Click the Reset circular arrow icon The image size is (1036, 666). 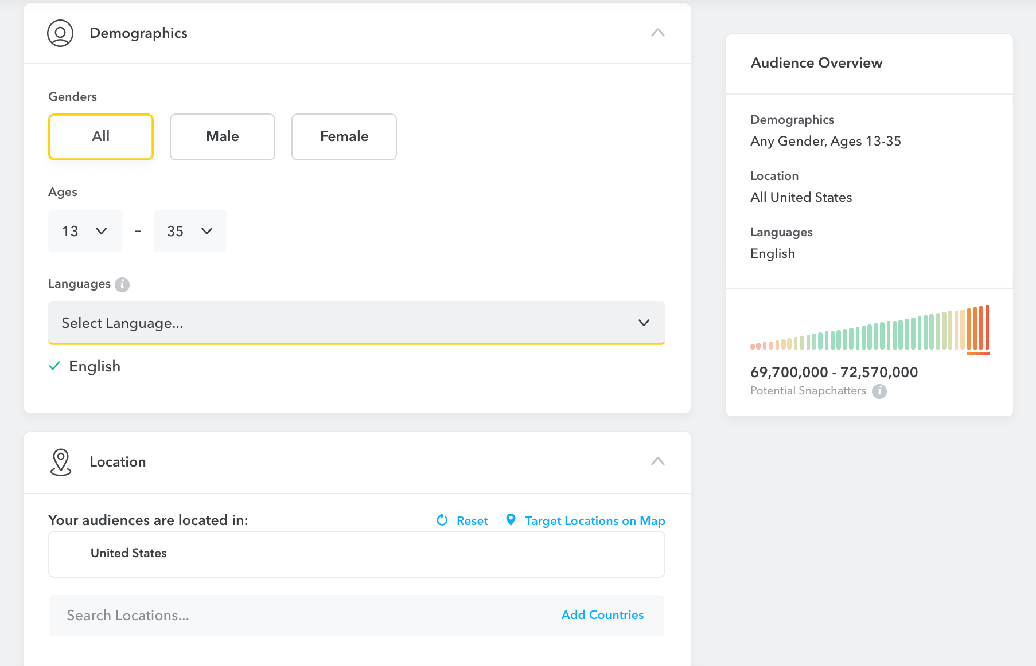tap(442, 520)
